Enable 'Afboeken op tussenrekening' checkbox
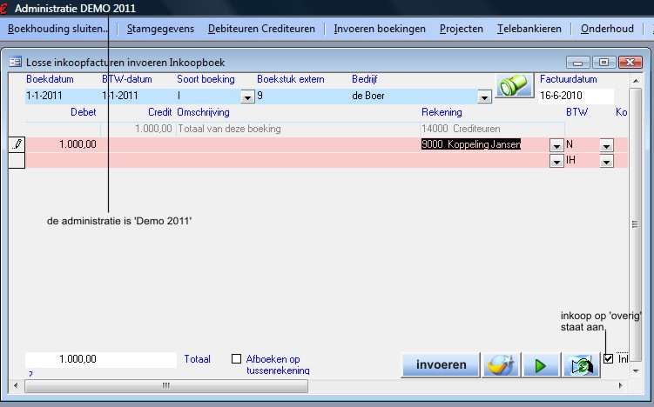Image resolution: width=654 pixels, height=407 pixels. [x=236, y=358]
